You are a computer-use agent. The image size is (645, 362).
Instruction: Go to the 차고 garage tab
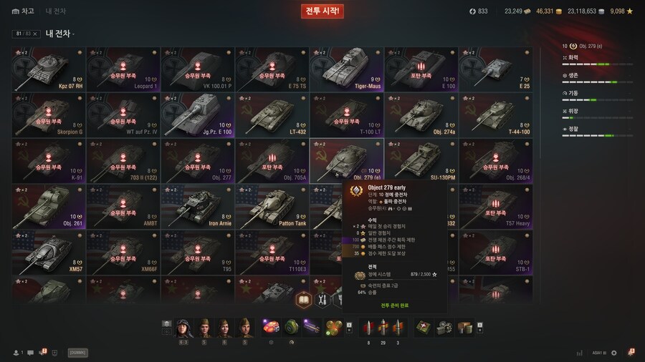click(x=23, y=11)
